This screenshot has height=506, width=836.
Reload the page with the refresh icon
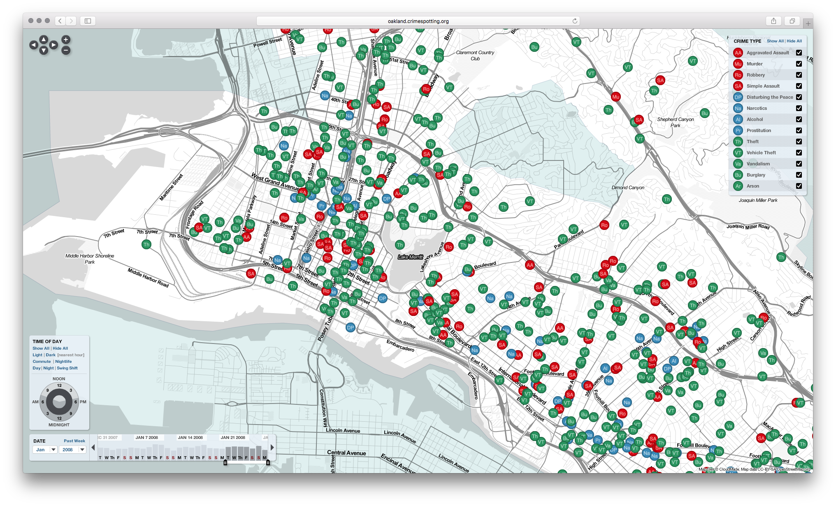point(575,21)
